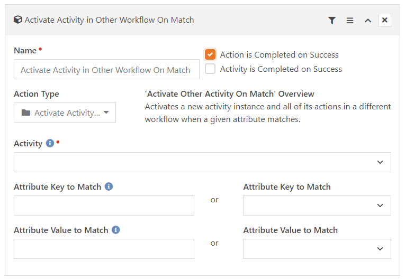Focus the Attribute Value to Match text box

coord(104,249)
